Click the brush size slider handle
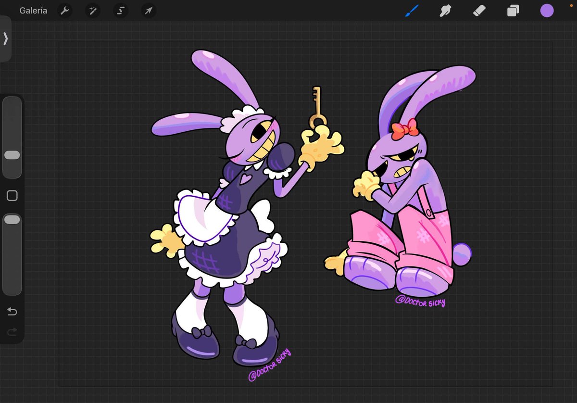577x403 pixels. 12,155
